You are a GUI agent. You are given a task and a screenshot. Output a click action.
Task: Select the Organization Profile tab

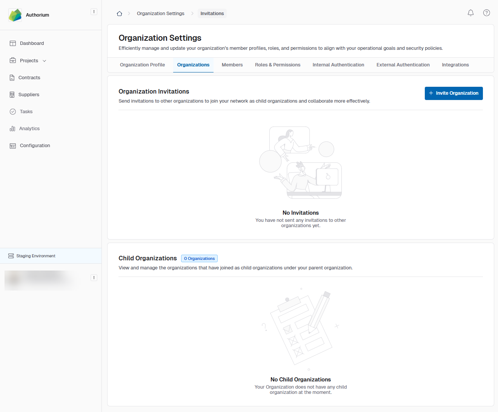pyautogui.click(x=142, y=65)
